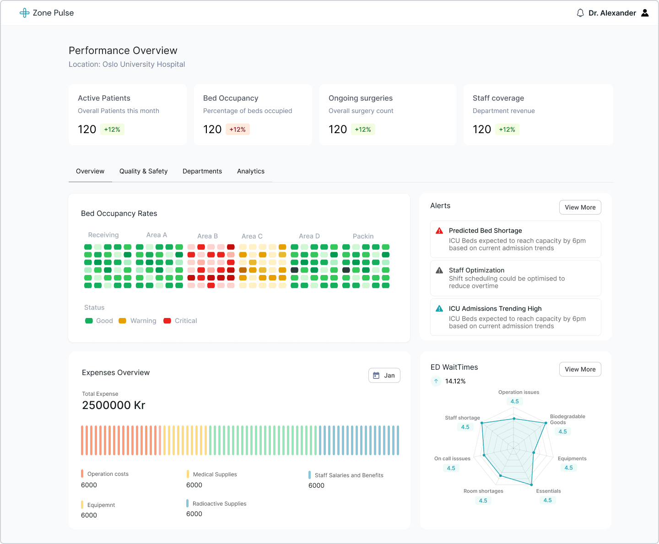Click the Bed Occupancy +12% badge
Viewport: 659px width, 544px height.
238,129
